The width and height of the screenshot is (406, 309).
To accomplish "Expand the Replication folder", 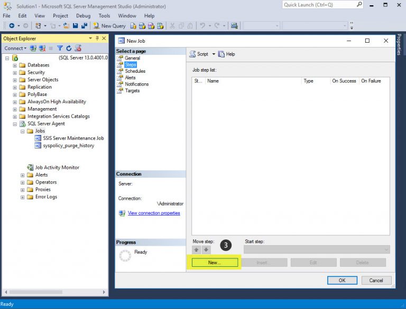I will point(15,88).
